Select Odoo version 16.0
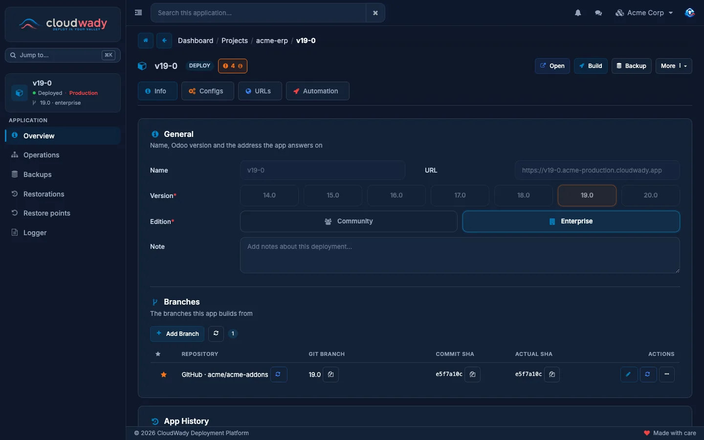This screenshot has width=704, height=440. [x=396, y=196]
